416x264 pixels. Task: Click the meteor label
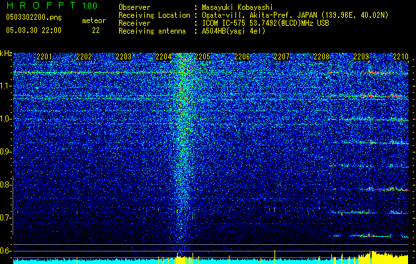point(94,20)
